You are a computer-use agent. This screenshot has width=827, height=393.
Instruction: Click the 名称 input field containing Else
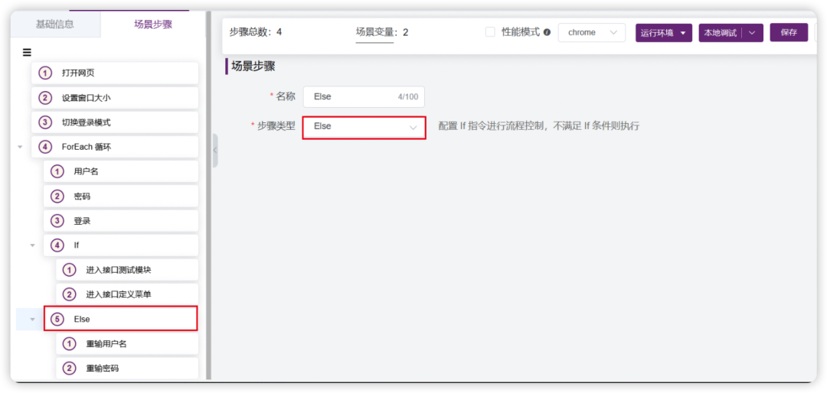click(364, 97)
